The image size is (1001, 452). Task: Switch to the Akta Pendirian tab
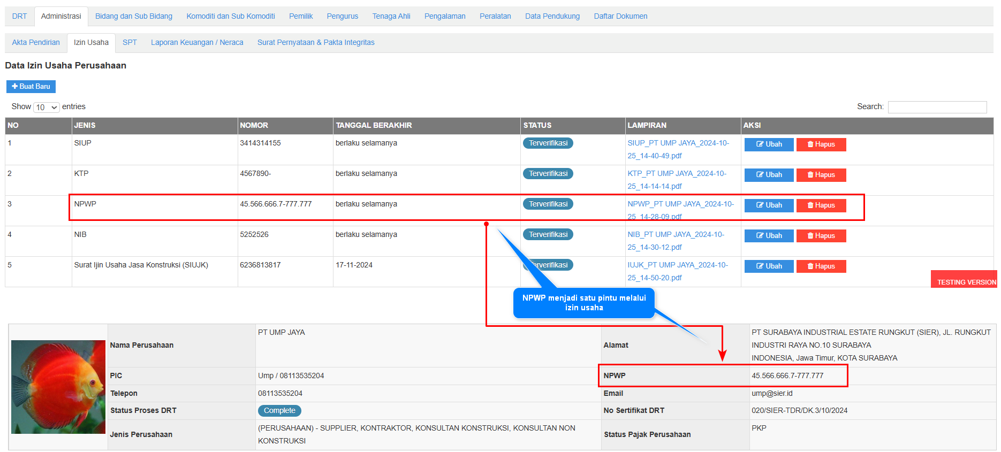tap(36, 42)
